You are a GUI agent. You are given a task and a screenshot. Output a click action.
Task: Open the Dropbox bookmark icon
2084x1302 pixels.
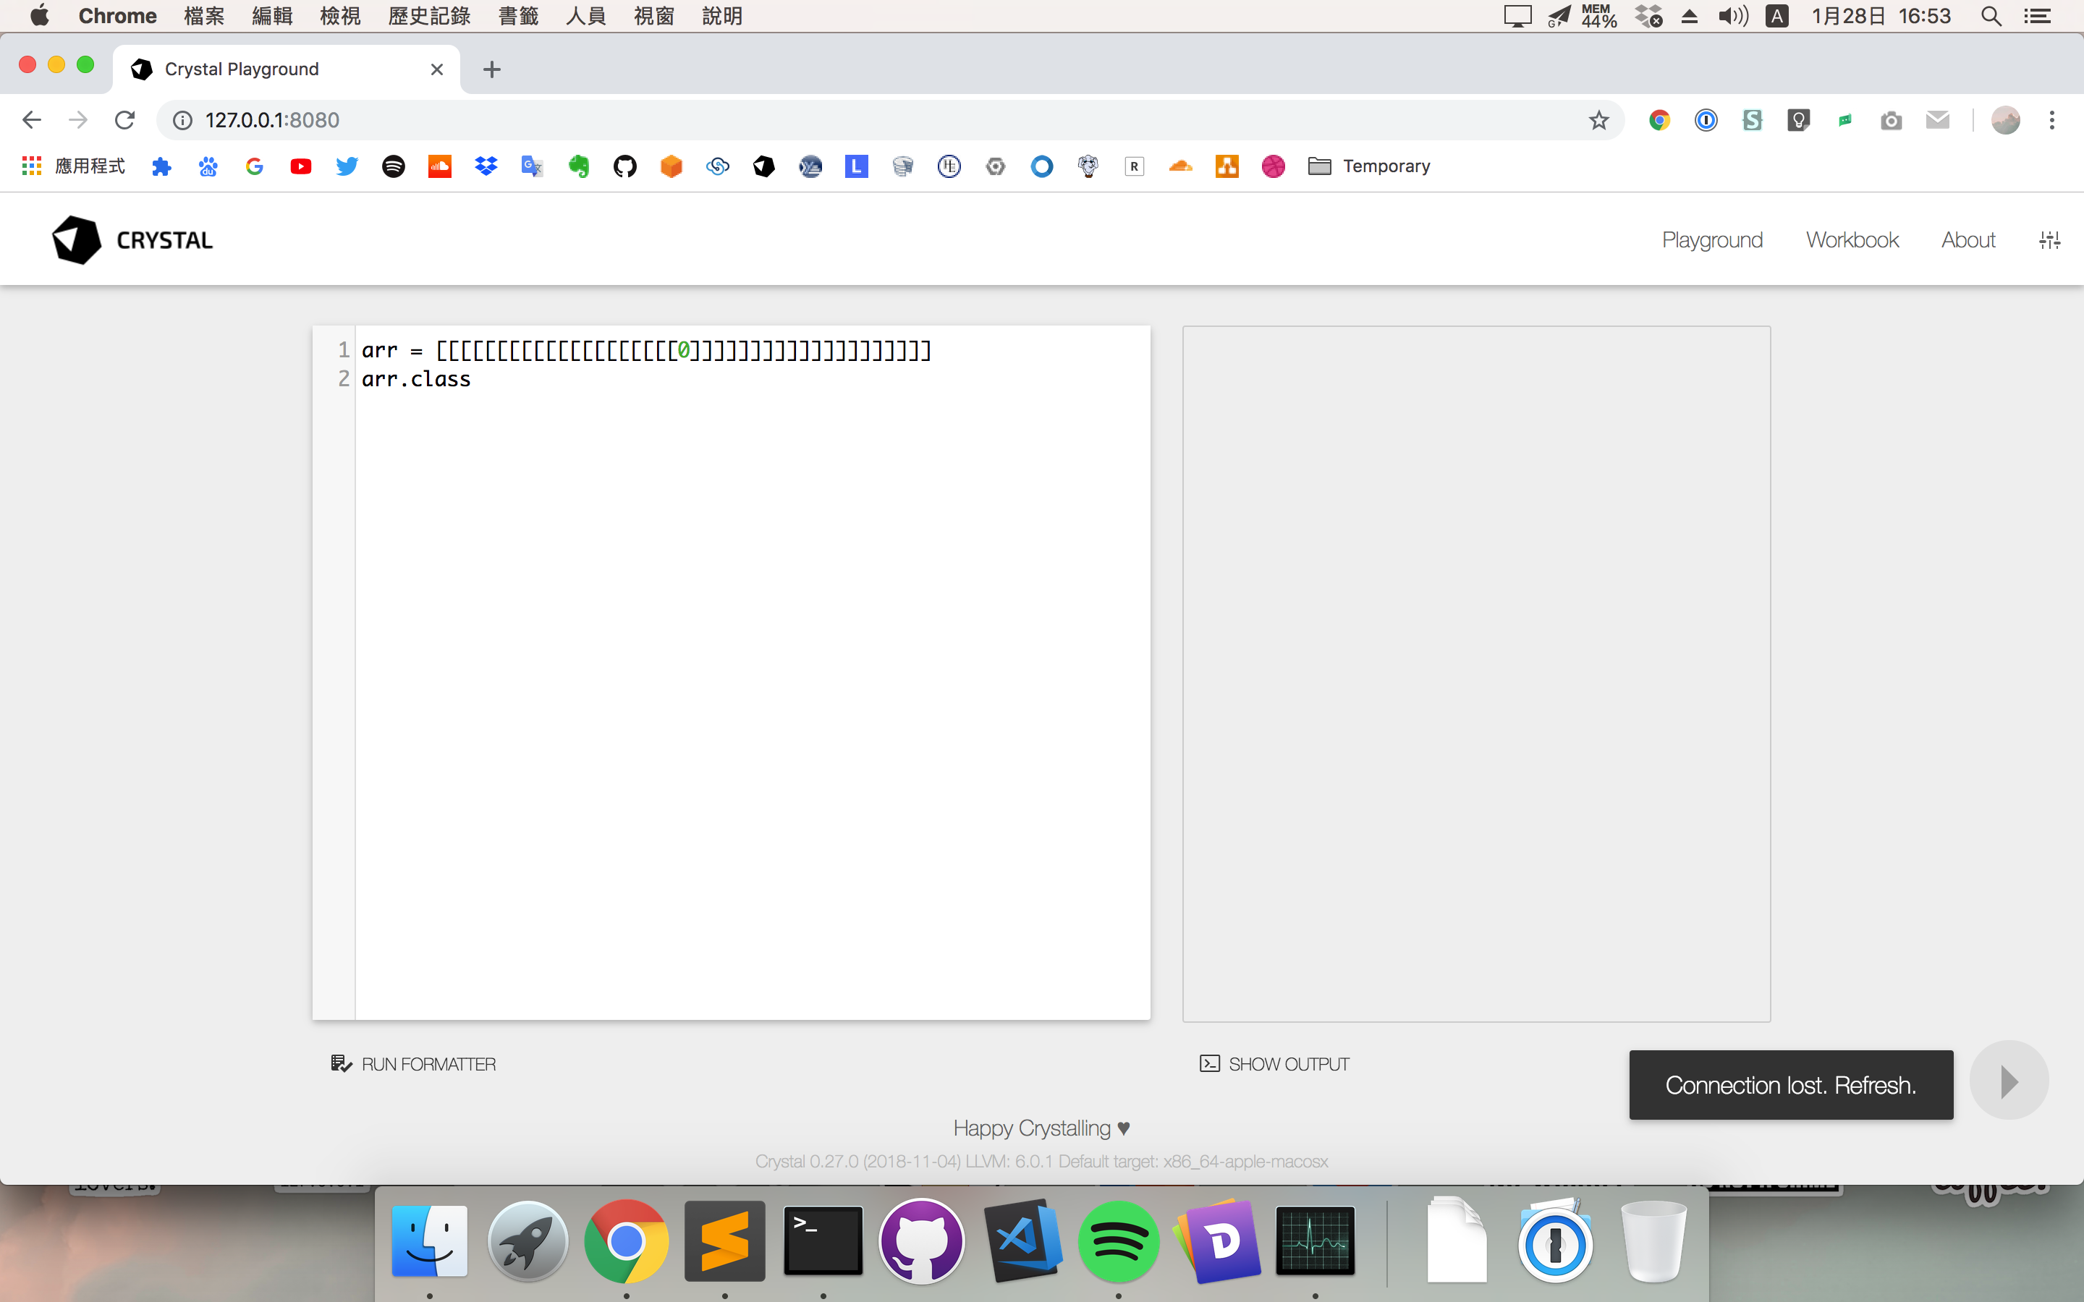click(486, 166)
